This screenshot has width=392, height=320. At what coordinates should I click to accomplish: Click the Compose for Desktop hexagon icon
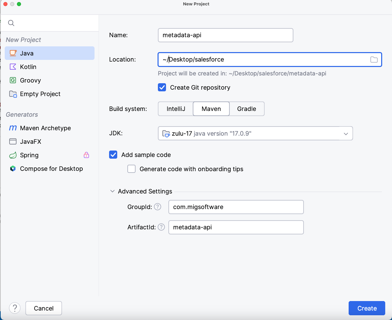point(13,169)
